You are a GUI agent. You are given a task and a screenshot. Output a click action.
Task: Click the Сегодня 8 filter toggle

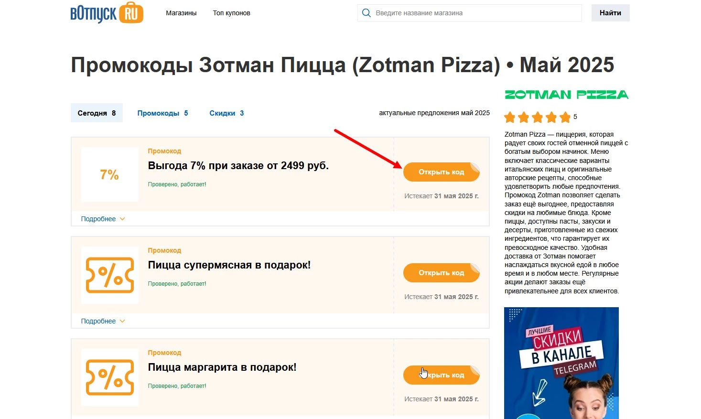(x=97, y=113)
